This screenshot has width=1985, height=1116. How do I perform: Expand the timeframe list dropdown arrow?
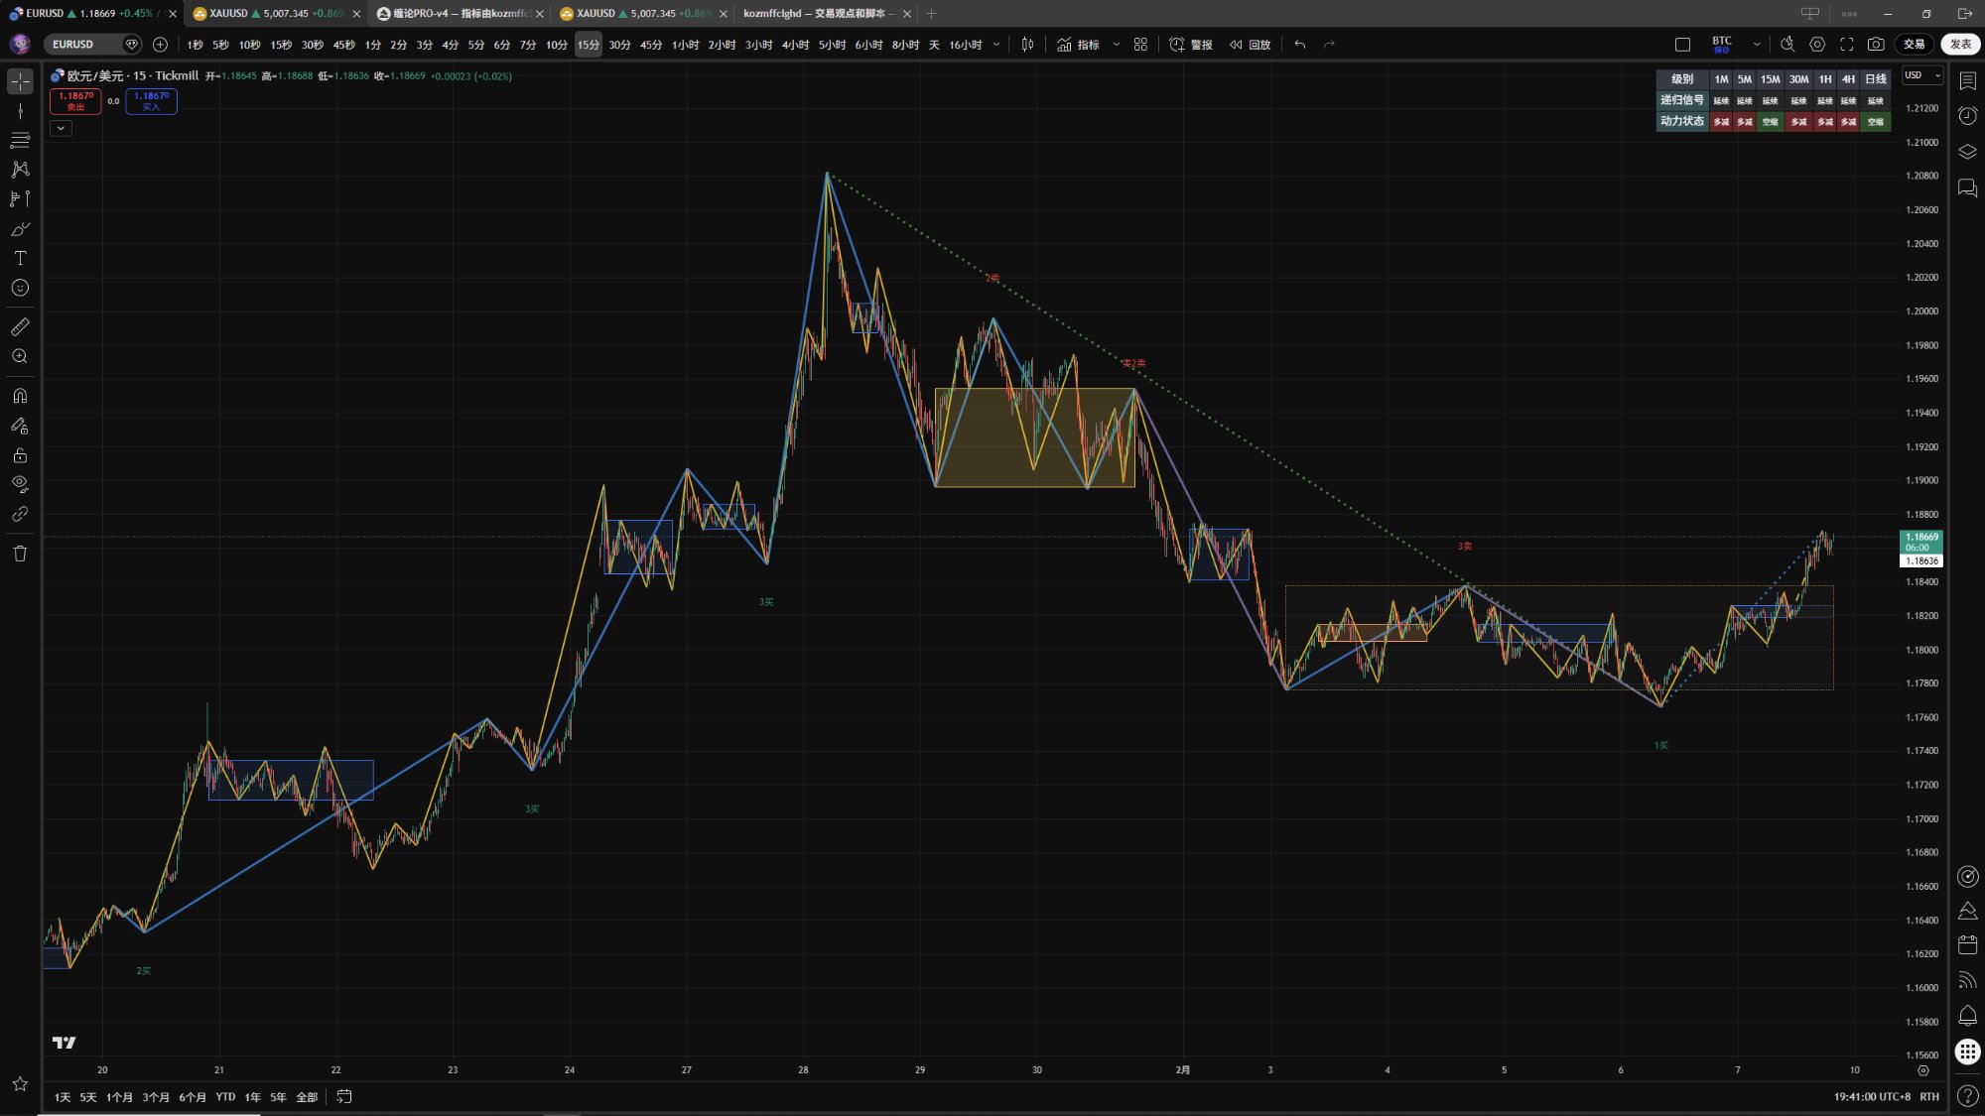[996, 45]
